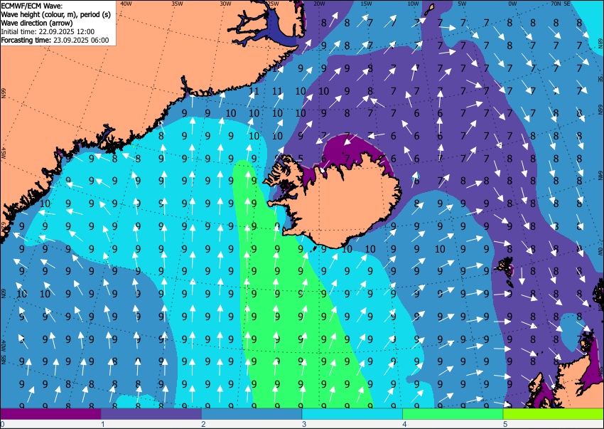This screenshot has width=604, height=429.
Task: Click the 'Forcasting time: 23.09.2025 06:00' text
Action: point(55,40)
